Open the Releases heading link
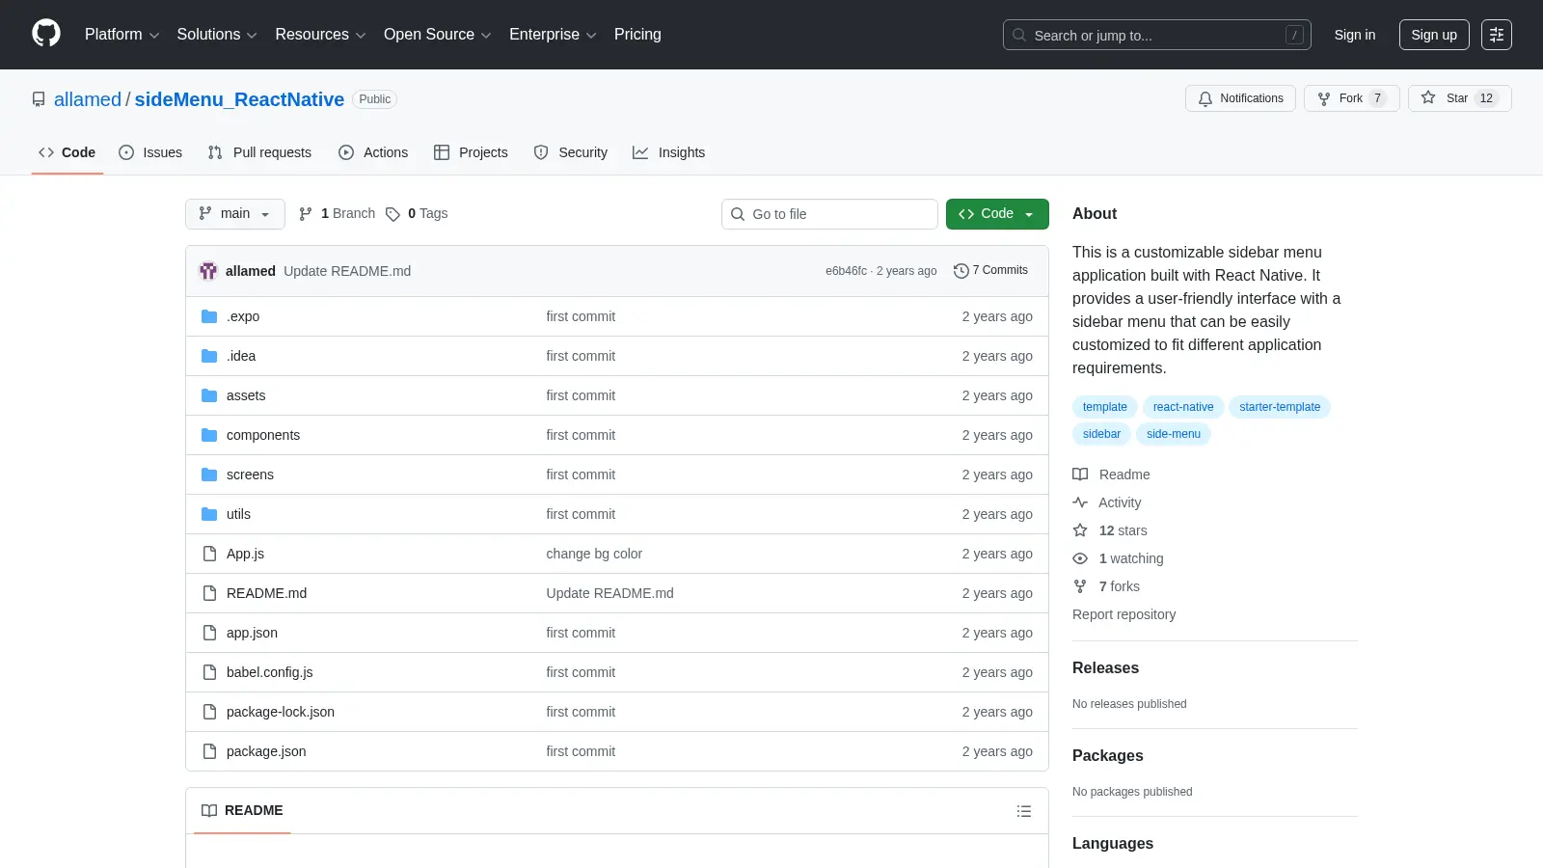Viewport: 1543px width, 868px height. coord(1105,668)
